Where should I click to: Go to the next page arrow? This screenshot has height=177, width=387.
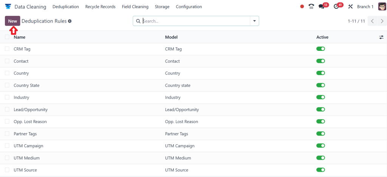pyautogui.click(x=382, y=21)
